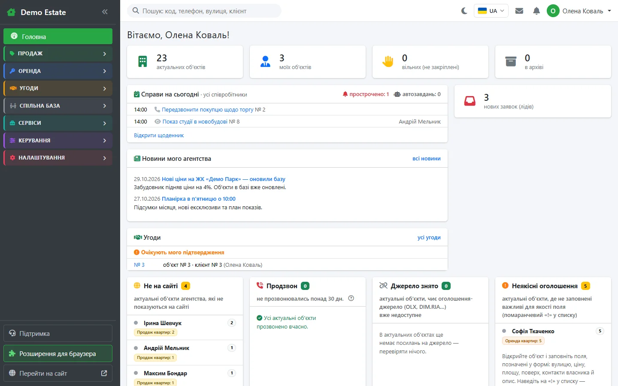Click the help icon next to Продзвон description

pos(351,299)
